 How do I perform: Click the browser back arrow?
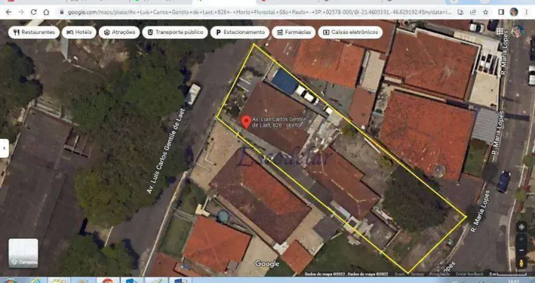click(8, 12)
